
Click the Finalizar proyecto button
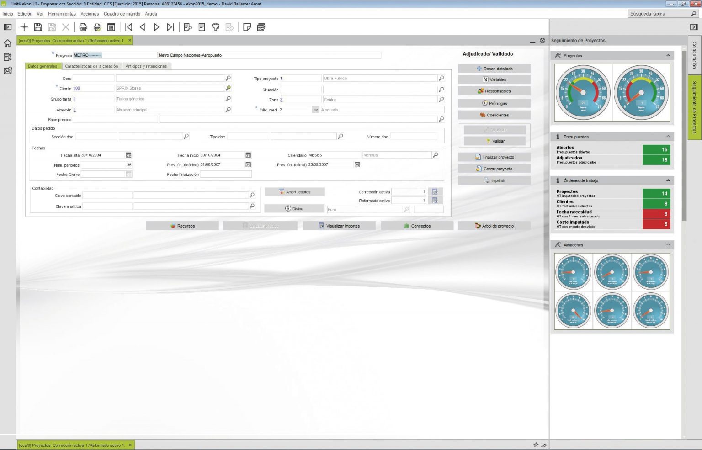click(x=494, y=157)
